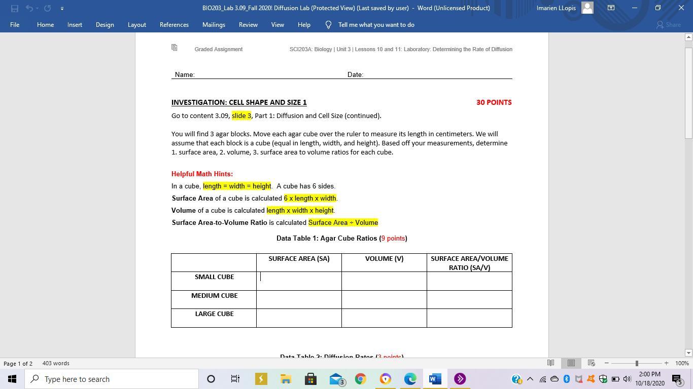Switch to Web Layout view
This screenshot has height=389, width=693.
pyautogui.click(x=591, y=363)
